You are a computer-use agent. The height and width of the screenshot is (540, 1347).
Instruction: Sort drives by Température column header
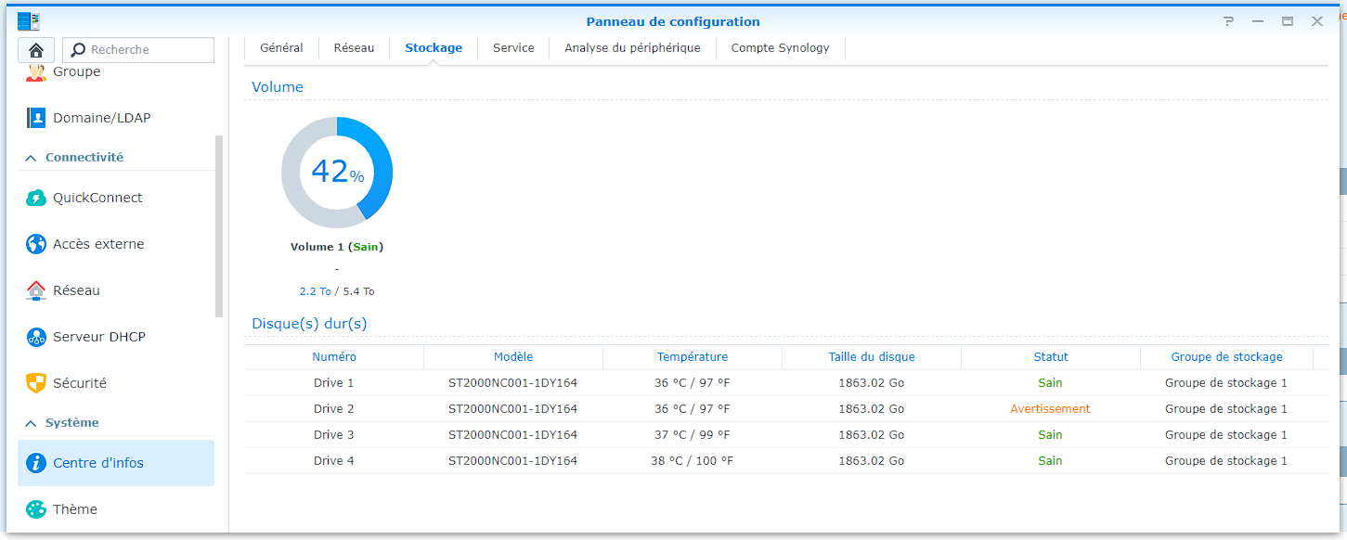(x=693, y=357)
